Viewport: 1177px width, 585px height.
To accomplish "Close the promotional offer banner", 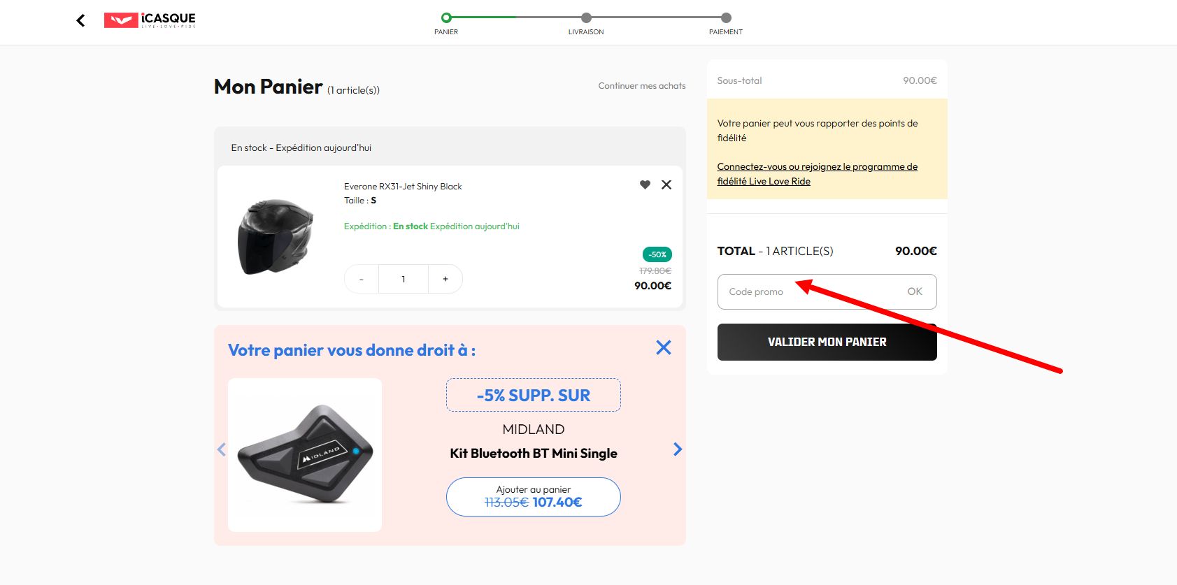I will (664, 347).
